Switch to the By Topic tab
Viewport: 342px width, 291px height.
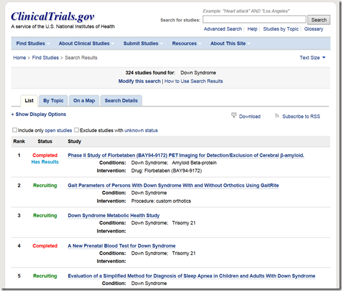pos(53,101)
